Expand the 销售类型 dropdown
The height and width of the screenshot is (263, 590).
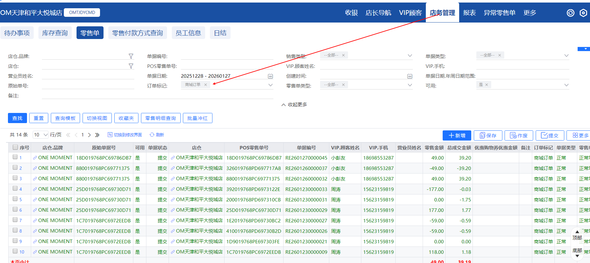(x=410, y=56)
